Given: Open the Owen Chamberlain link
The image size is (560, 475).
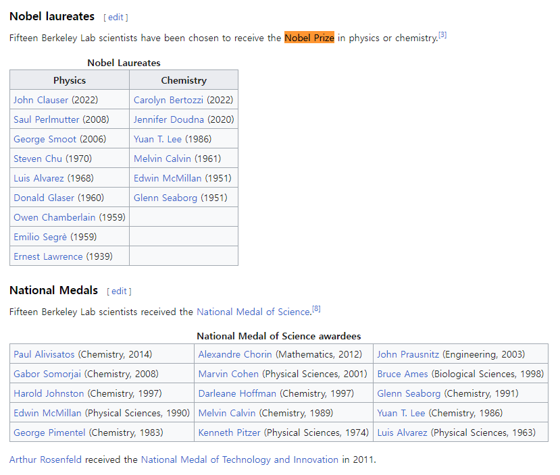Looking at the screenshot, I should click(54, 217).
